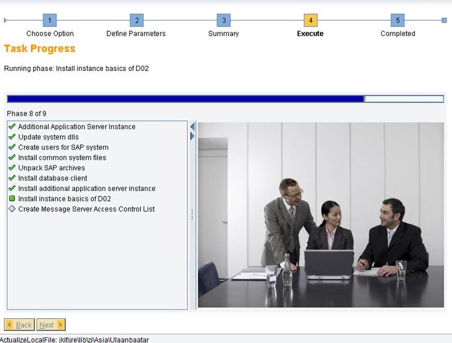Click checkmark beside Create users for SAP system
This screenshot has height=343, width=452.
[12, 147]
